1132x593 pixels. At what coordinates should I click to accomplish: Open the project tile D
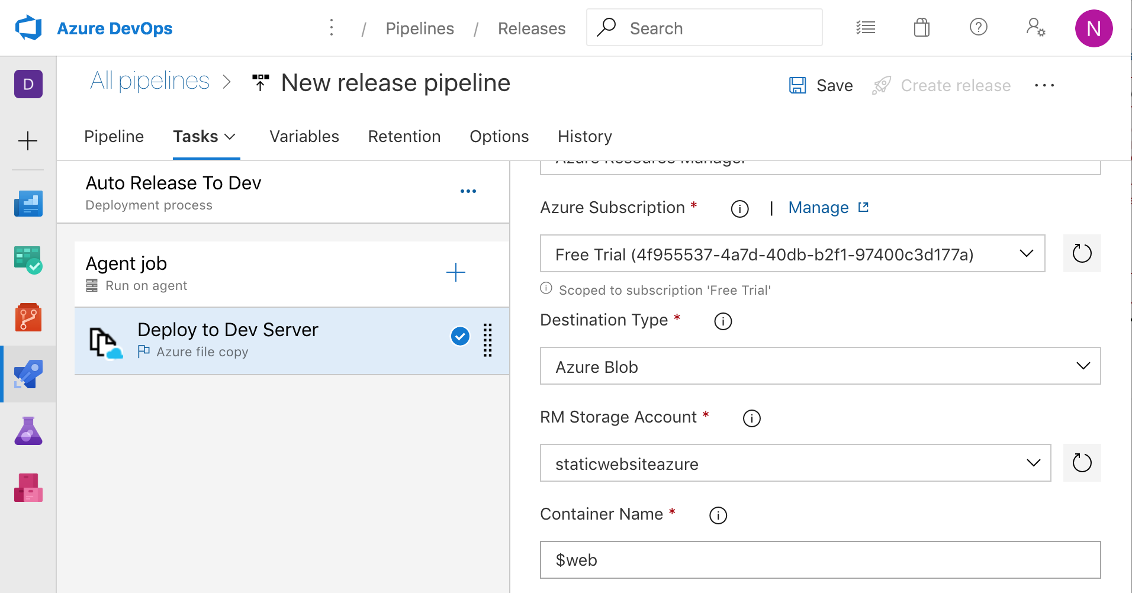coord(28,84)
